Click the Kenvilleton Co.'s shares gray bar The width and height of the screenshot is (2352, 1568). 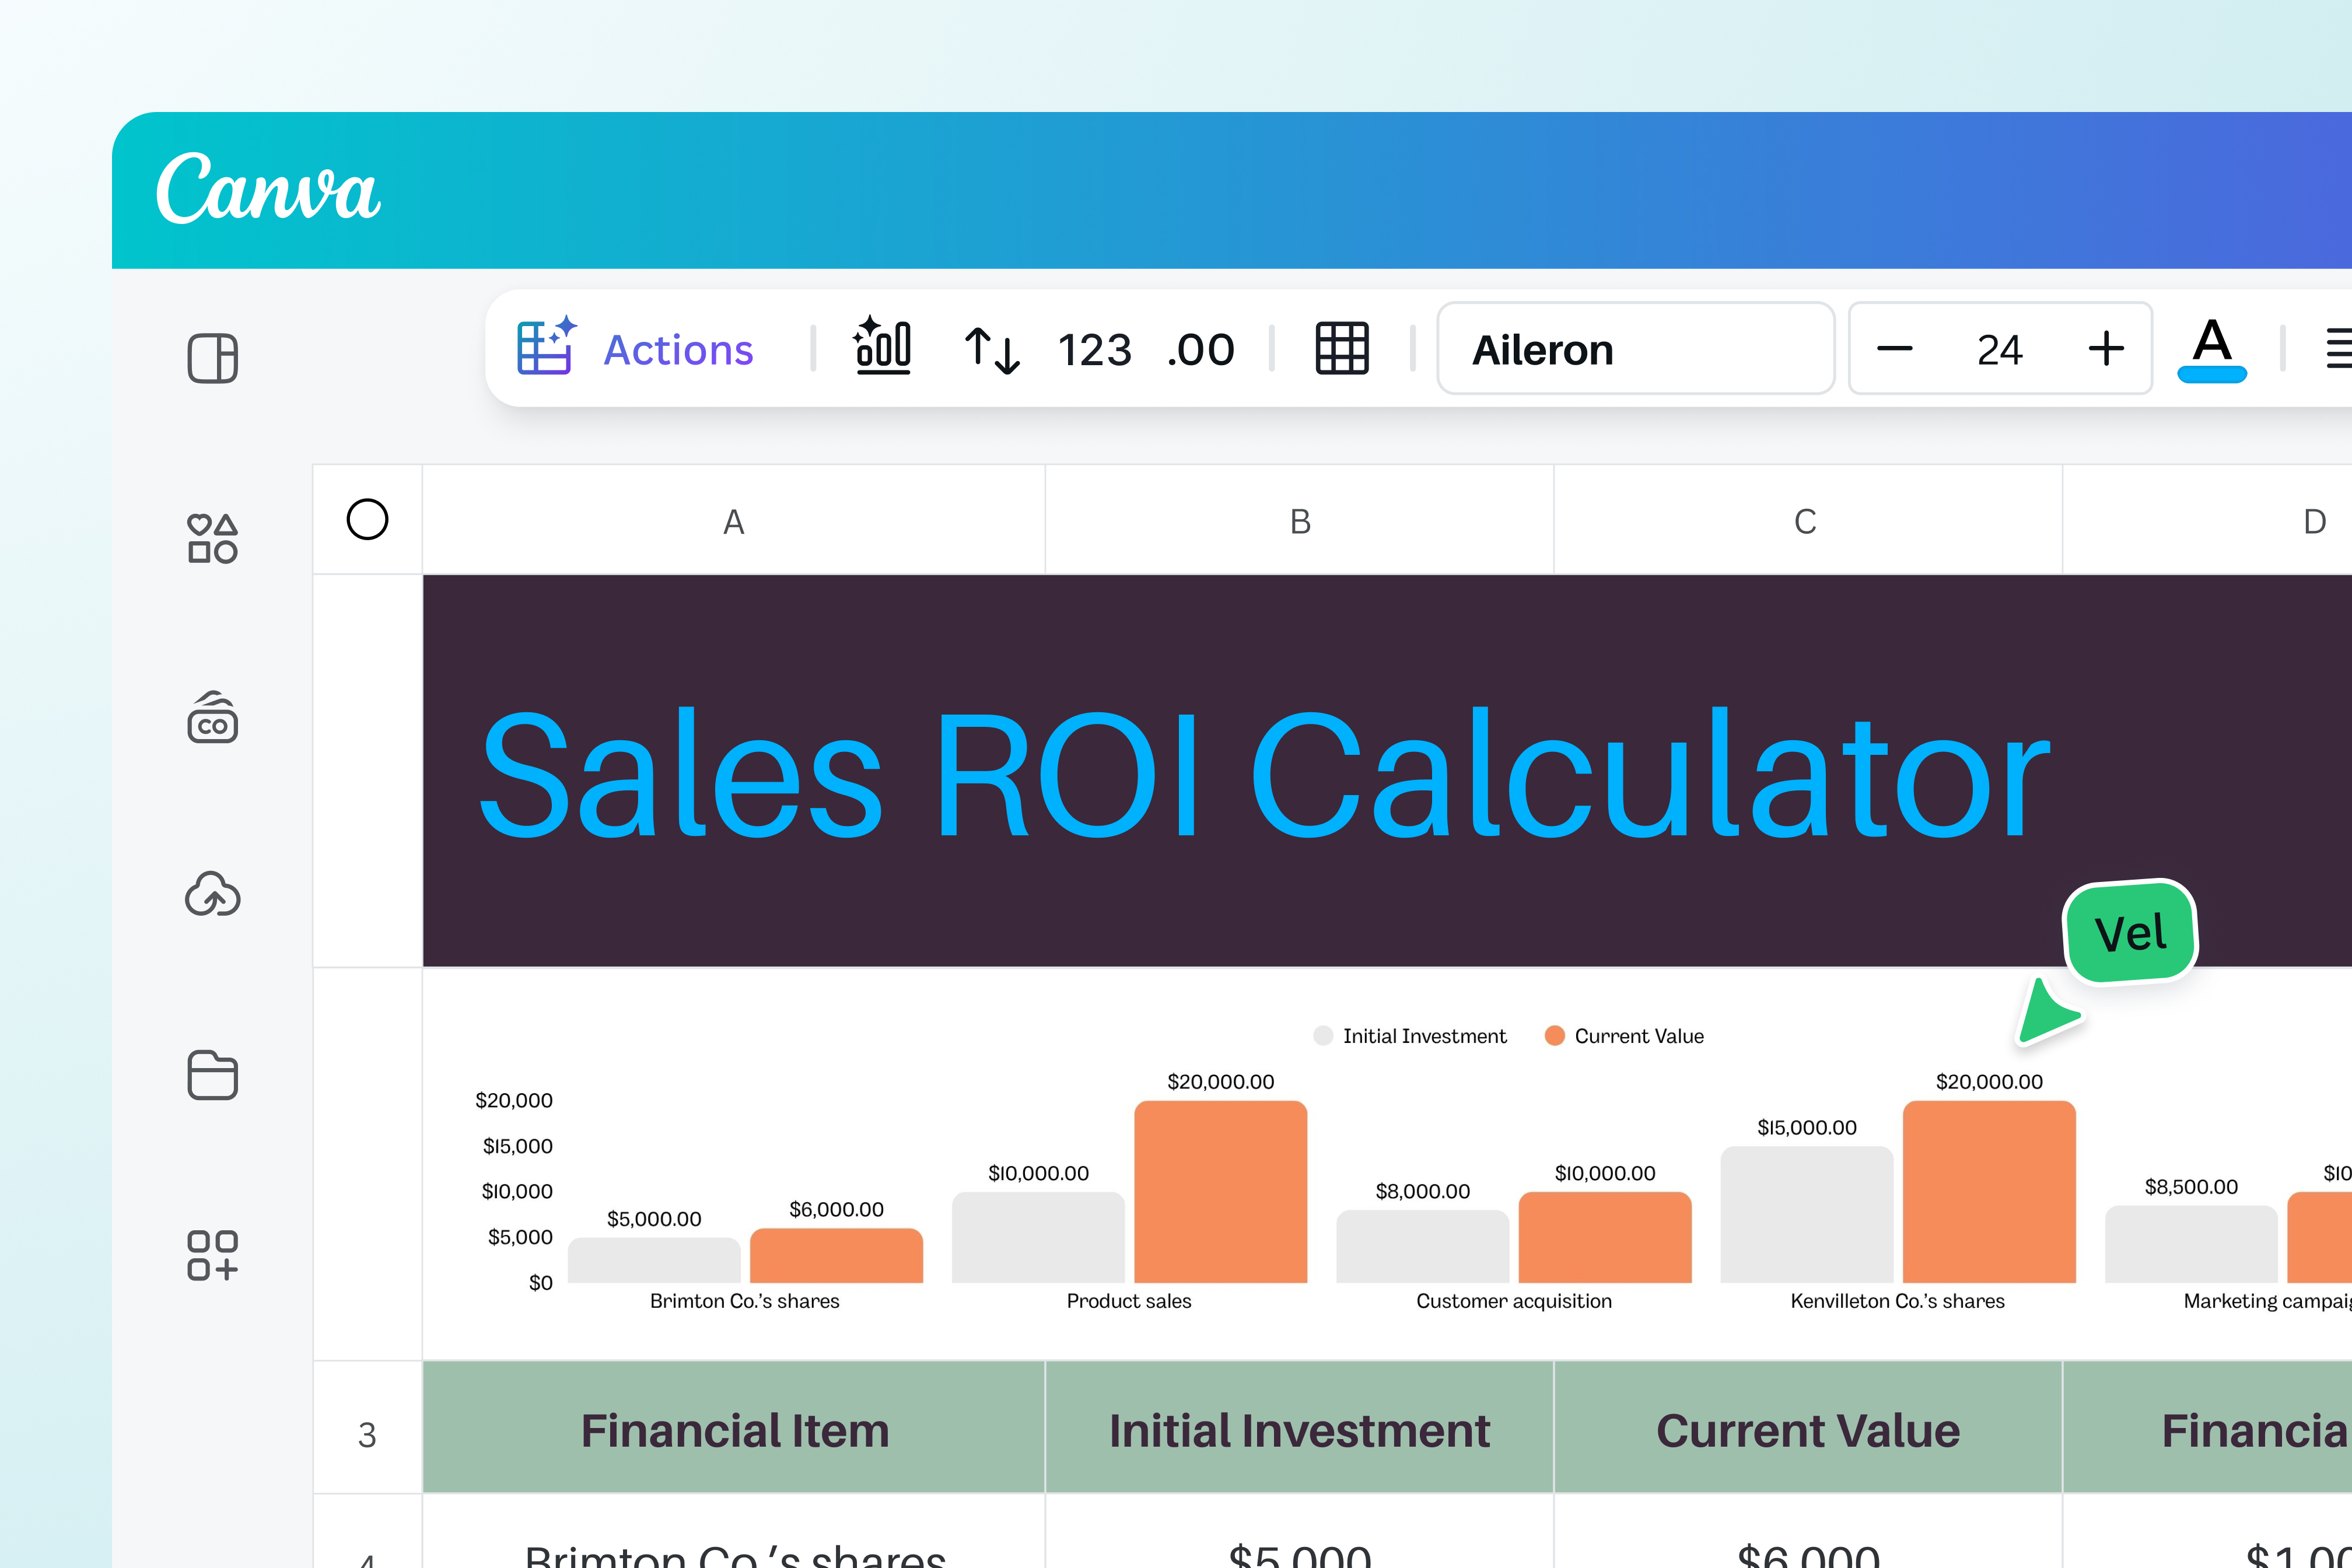(x=1807, y=1214)
